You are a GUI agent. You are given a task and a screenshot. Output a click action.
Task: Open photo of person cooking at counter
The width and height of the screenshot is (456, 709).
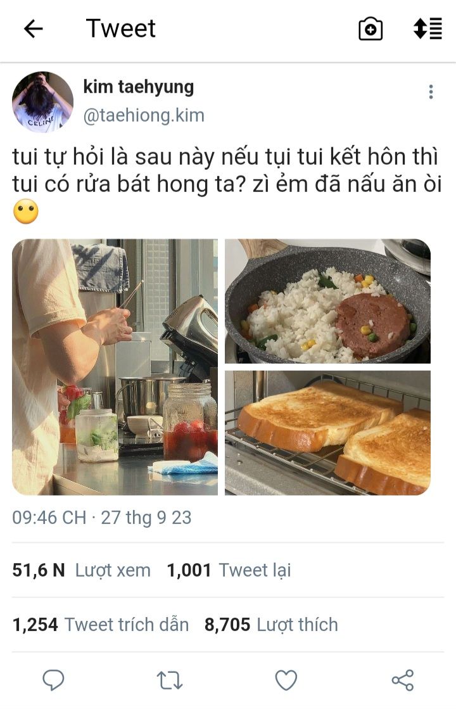click(115, 367)
